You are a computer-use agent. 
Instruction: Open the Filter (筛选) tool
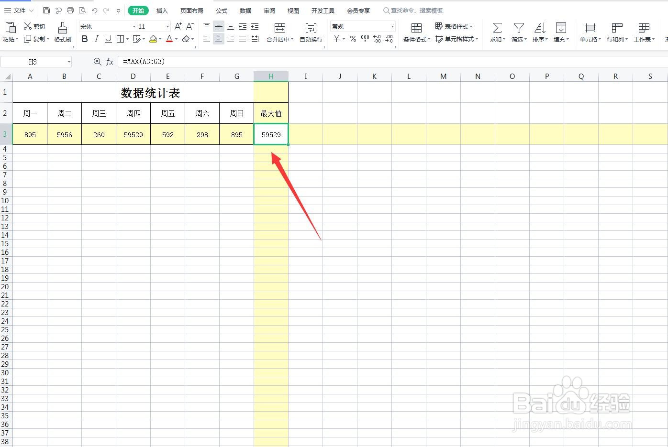518,32
